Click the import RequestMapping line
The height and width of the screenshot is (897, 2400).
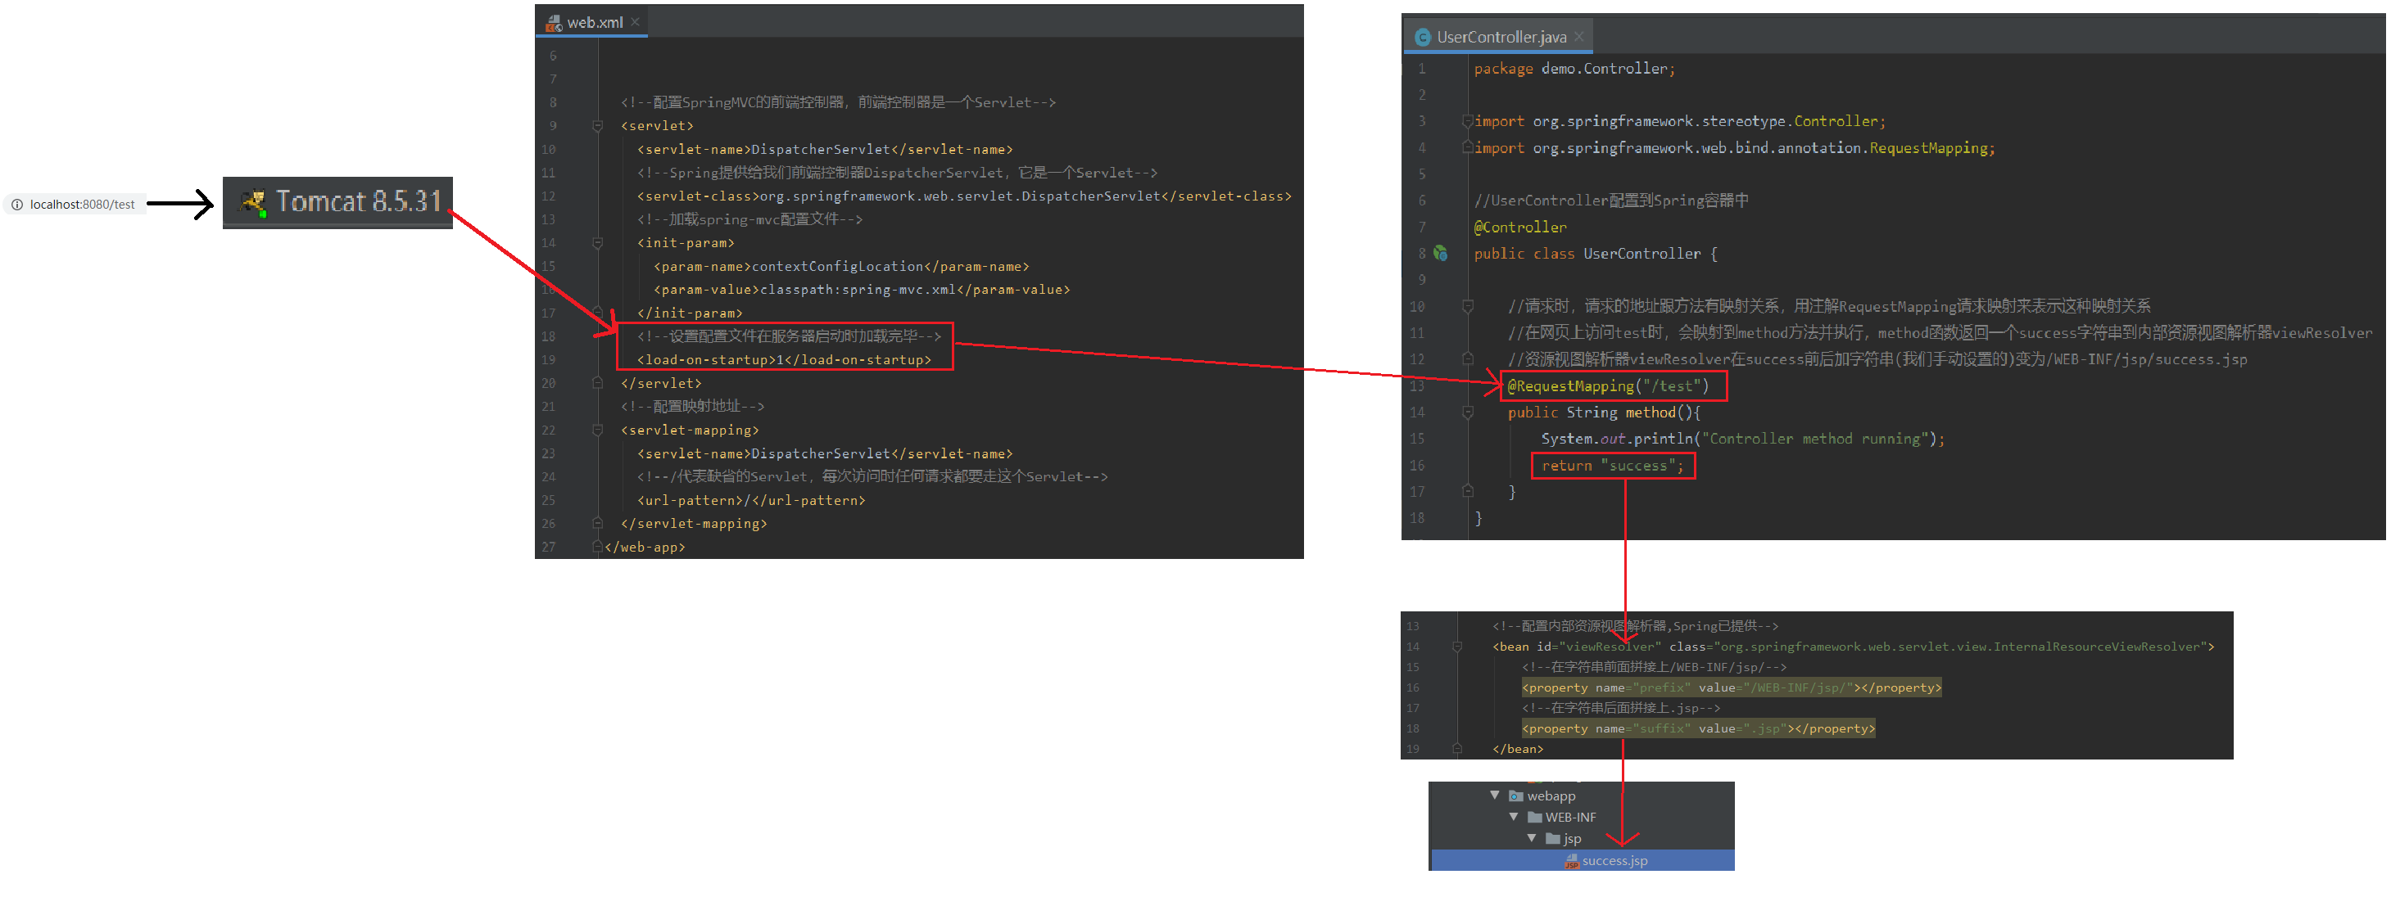tap(1734, 148)
